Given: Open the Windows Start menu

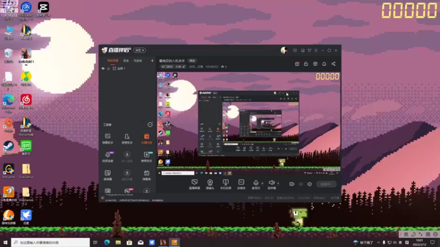Looking at the screenshot, I should tap(5, 242).
